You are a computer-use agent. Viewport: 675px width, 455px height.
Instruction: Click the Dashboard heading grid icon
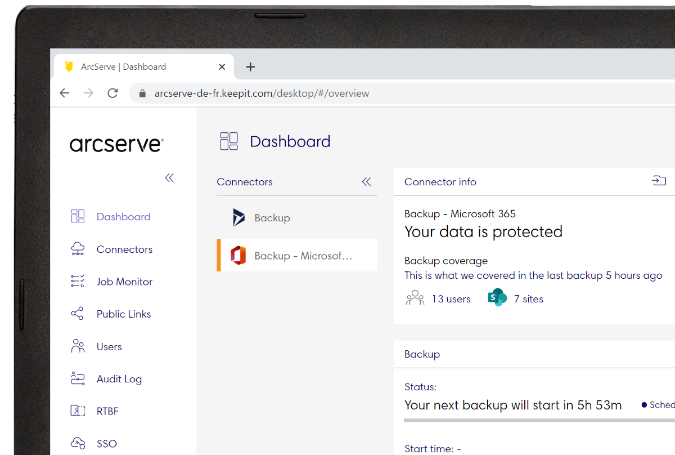coord(229,141)
